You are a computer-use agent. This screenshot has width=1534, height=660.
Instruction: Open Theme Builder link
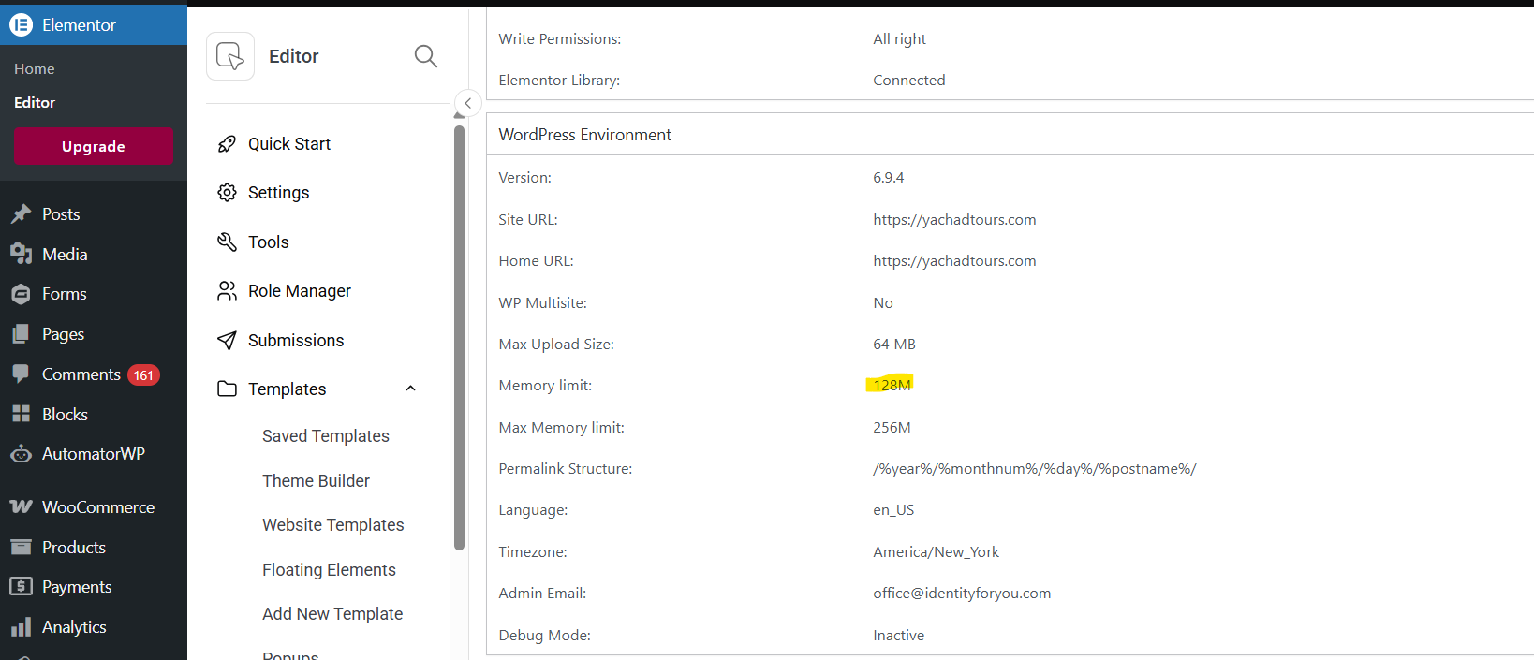316,480
